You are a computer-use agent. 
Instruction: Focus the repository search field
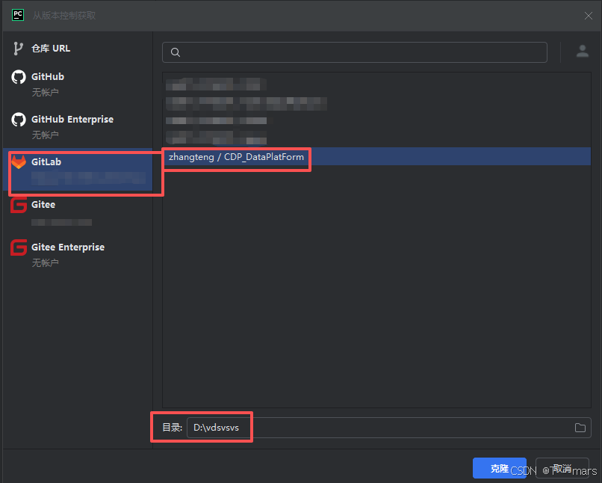[354, 52]
